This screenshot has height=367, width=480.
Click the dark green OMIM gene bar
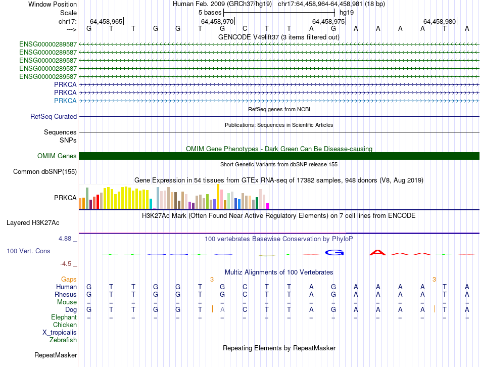pos(279,156)
